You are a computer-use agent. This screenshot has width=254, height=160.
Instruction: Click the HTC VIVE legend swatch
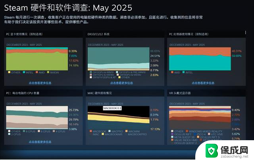click(209, 134)
